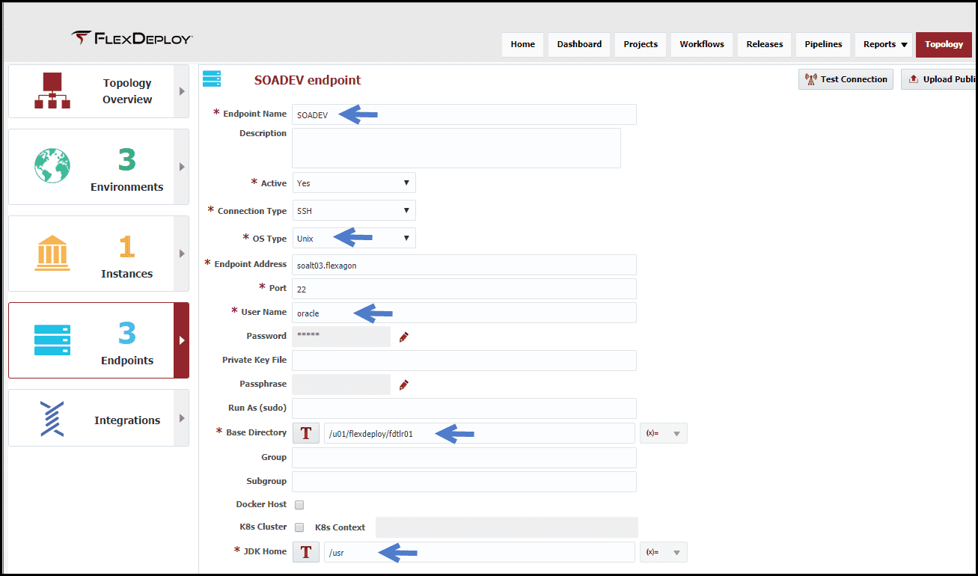The height and width of the screenshot is (576, 978).
Task: Click the Private Key File field
Action: pos(464,361)
